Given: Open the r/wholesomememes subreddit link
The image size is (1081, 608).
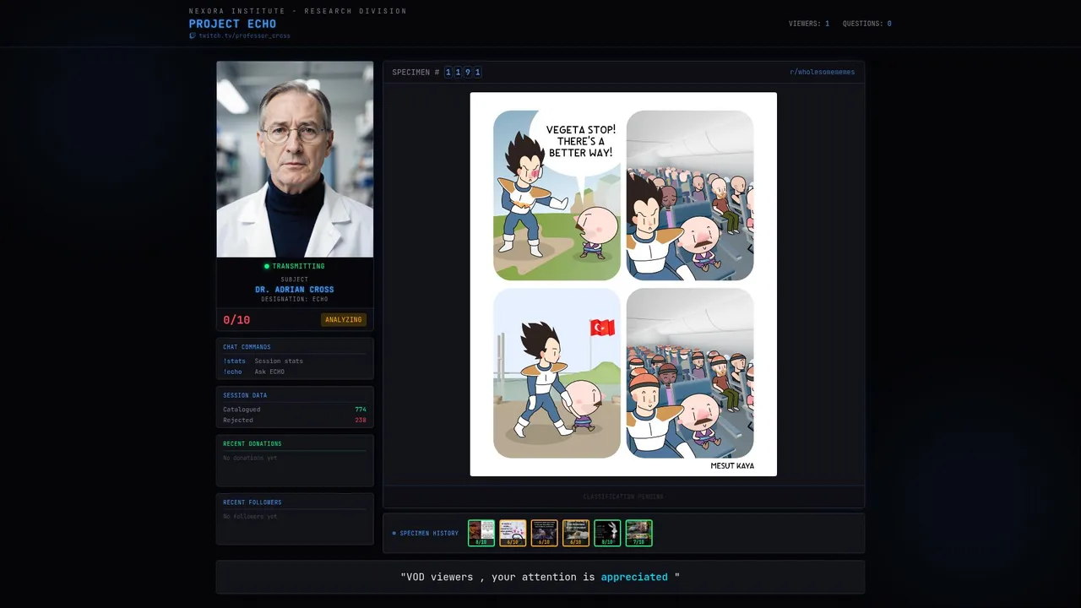Looking at the screenshot, I should [823, 73].
